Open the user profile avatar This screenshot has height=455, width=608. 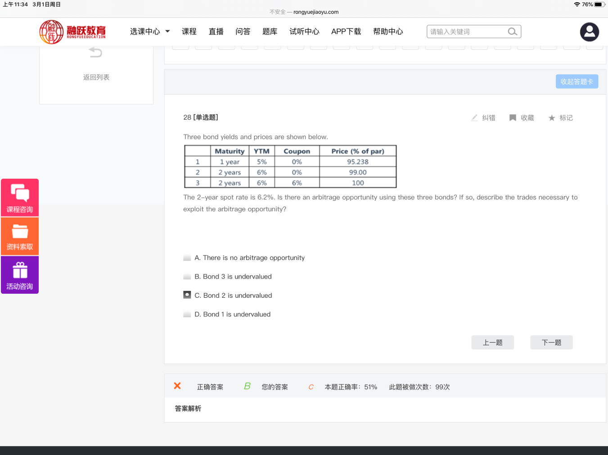(589, 32)
